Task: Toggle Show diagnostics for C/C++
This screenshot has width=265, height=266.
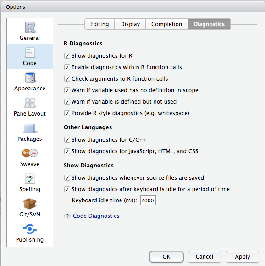Action: (x=67, y=140)
